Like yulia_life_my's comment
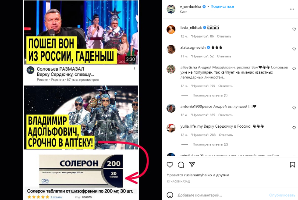 point(294,128)
